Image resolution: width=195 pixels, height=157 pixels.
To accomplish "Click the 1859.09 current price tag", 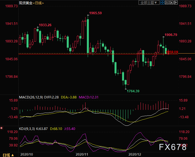I will 172,52.
